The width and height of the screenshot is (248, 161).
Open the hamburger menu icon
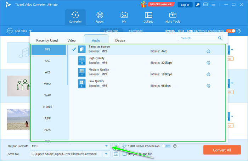(214, 4)
